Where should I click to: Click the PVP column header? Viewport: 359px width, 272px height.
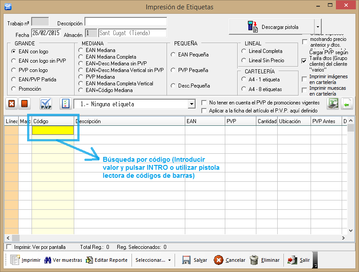point(241,121)
